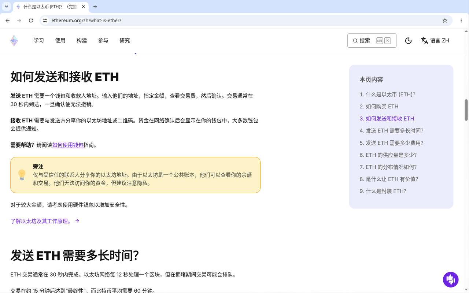The image size is (469, 293).
Task: Jump to 8. 是什么让 ETH 有价值?
Action: pyautogui.click(x=389, y=179)
